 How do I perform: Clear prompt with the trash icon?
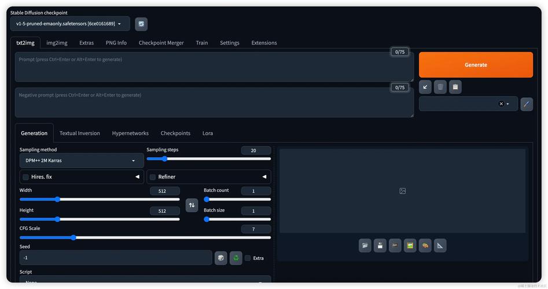point(440,87)
